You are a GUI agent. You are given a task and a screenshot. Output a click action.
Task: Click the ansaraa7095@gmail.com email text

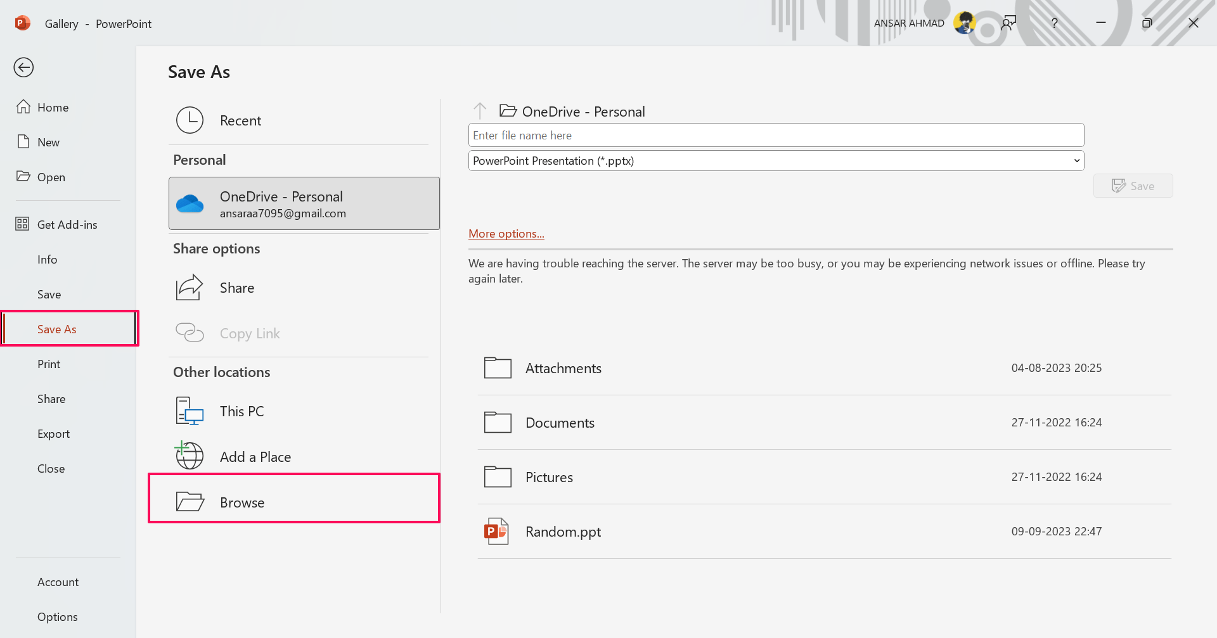[x=283, y=214]
